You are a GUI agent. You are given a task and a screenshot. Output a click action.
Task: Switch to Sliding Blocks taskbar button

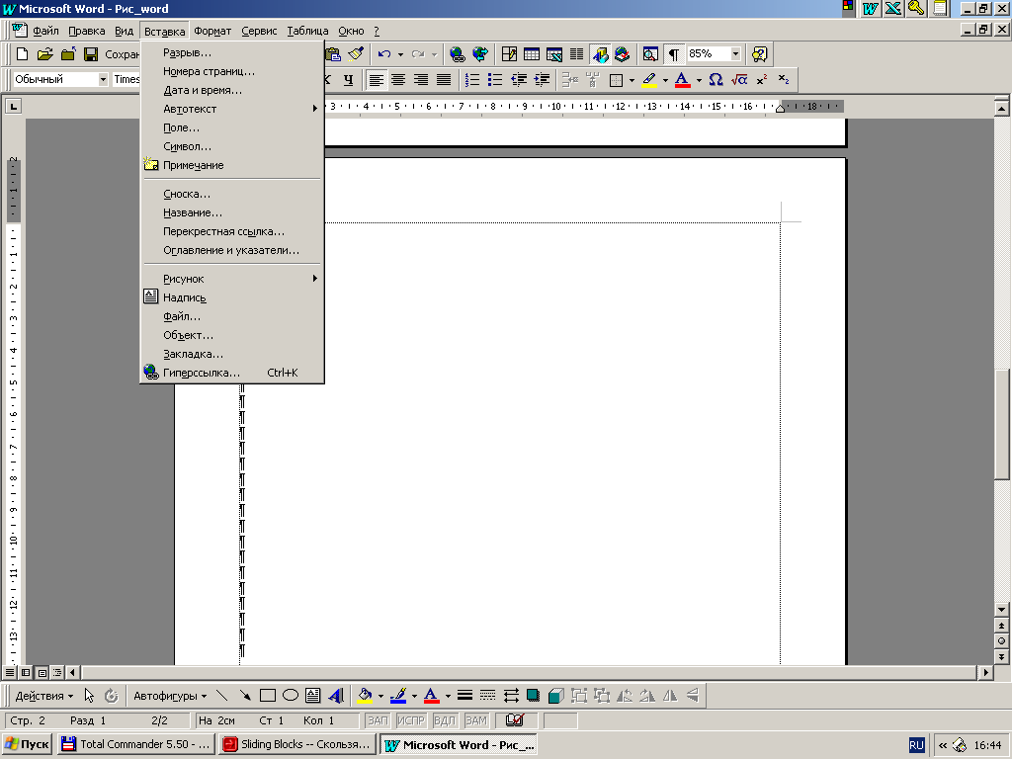pyautogui.click(x=296, y=744)
